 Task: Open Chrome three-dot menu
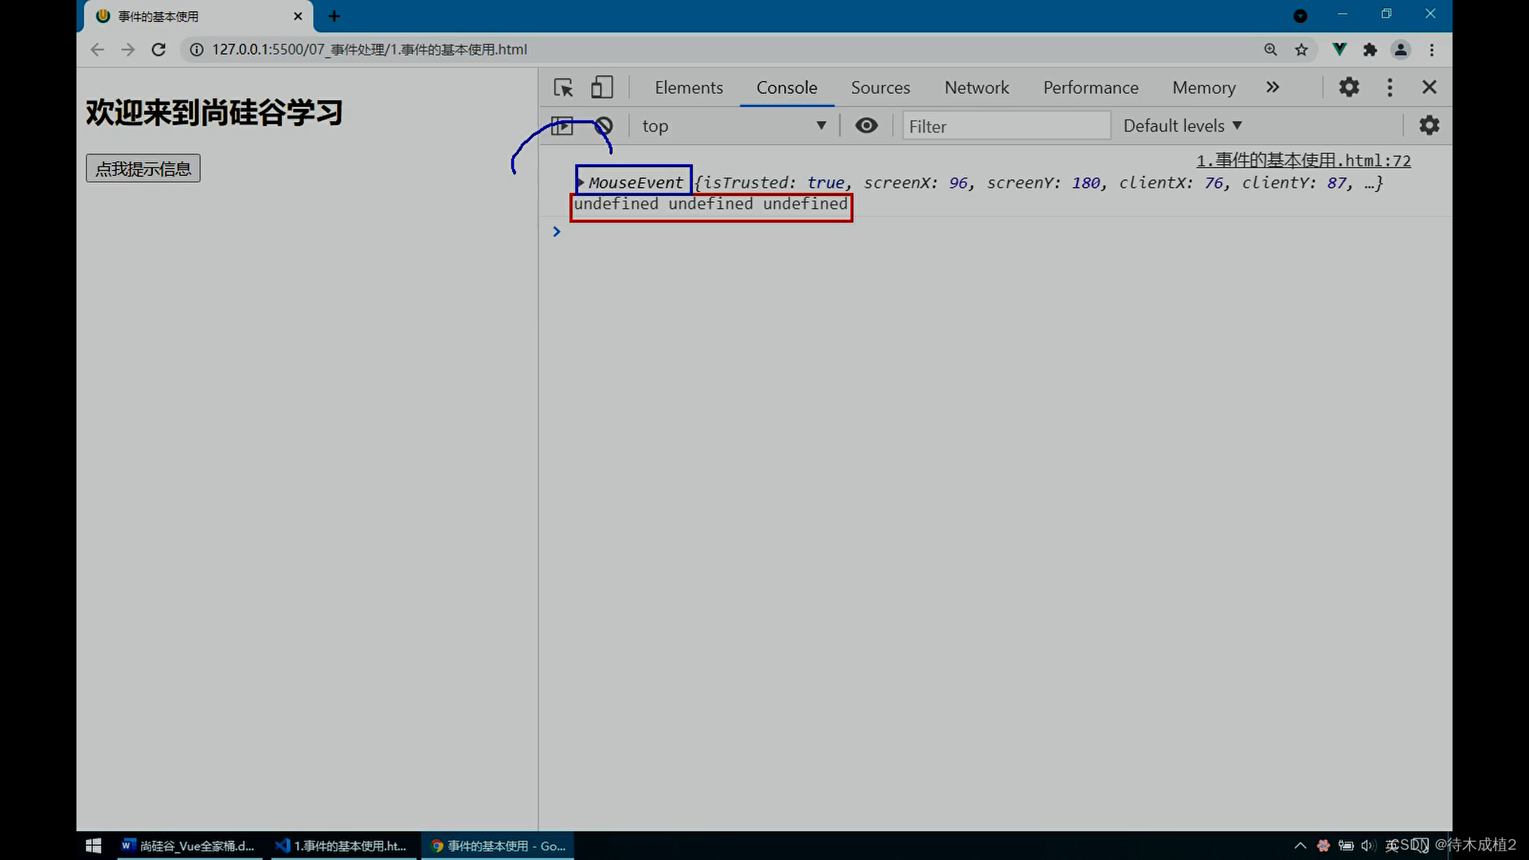coord(1432,49)
